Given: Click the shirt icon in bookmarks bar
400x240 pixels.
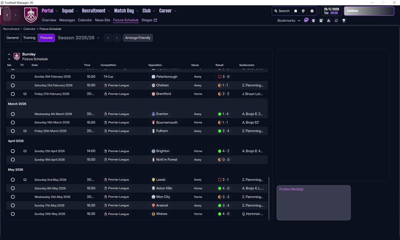Looking at the screenshot, I should 313,21.
